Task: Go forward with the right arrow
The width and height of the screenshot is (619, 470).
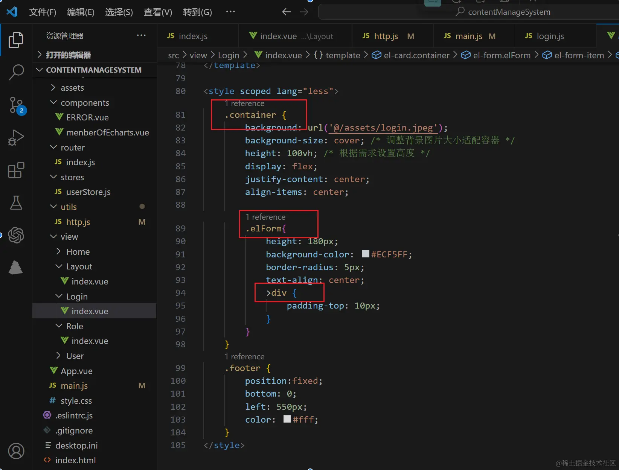Action: click(304, 12)
